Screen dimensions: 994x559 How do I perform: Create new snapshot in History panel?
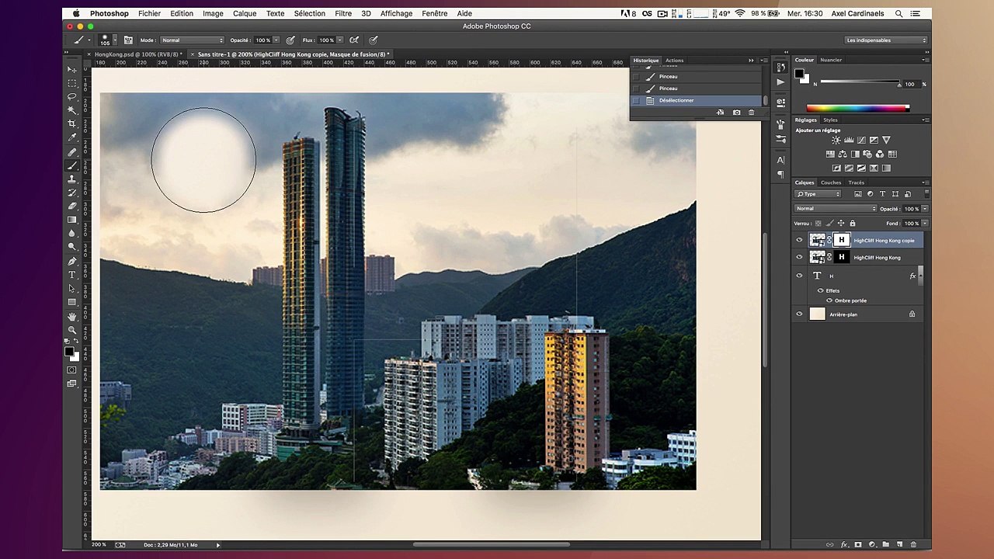pos(736,113)
